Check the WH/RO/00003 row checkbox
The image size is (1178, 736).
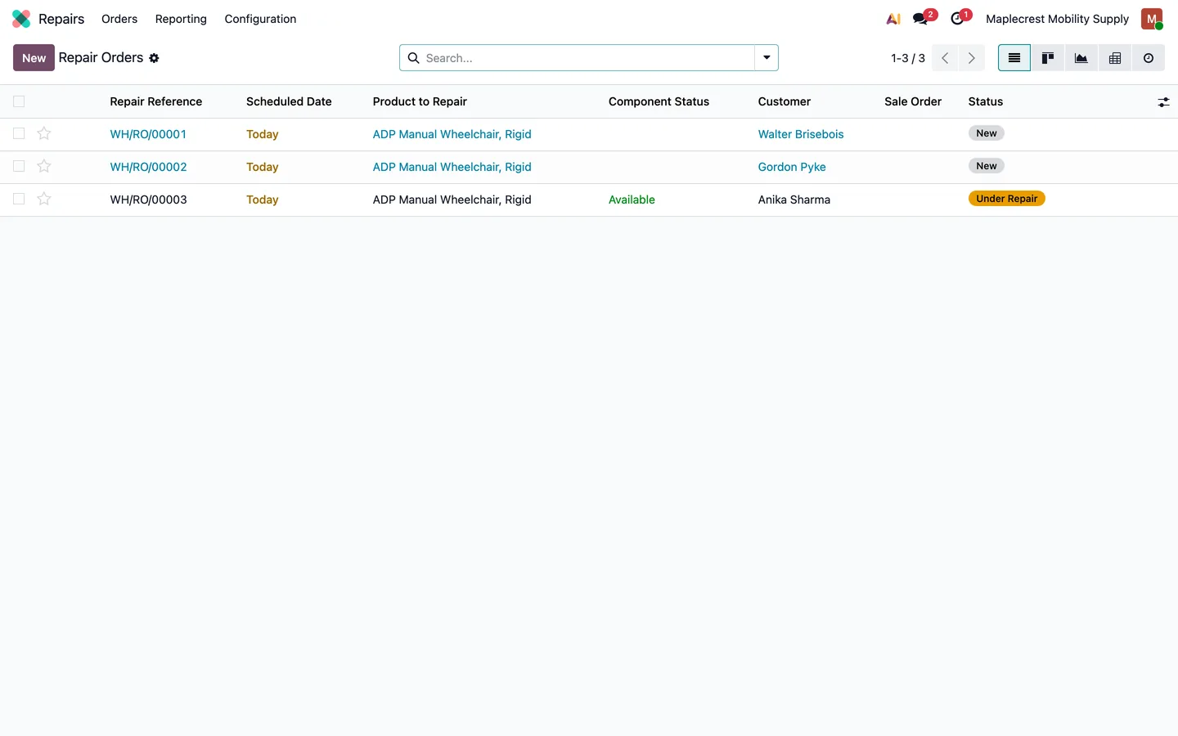pos(19,199)
